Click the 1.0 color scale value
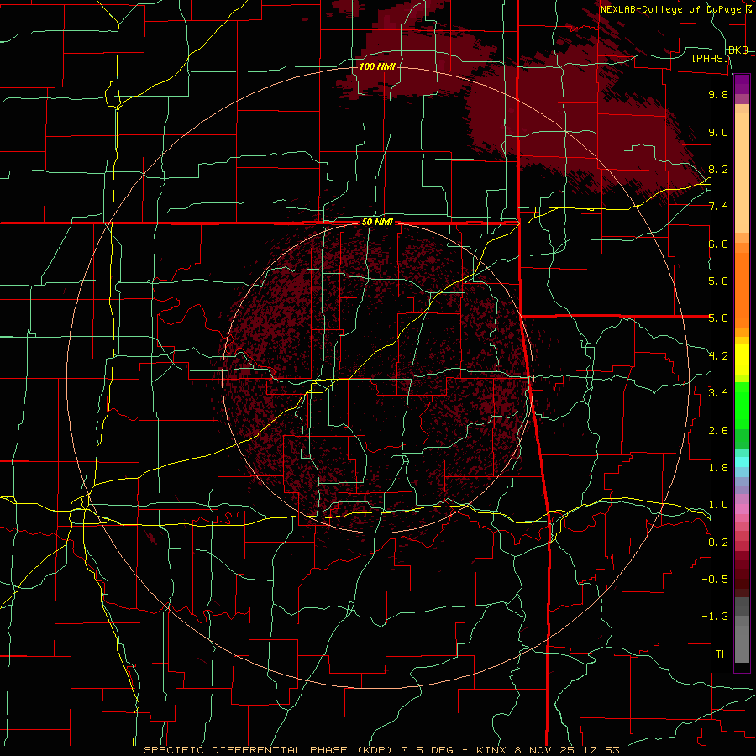This screenshot has height=756, width=756. click(718, 505)
